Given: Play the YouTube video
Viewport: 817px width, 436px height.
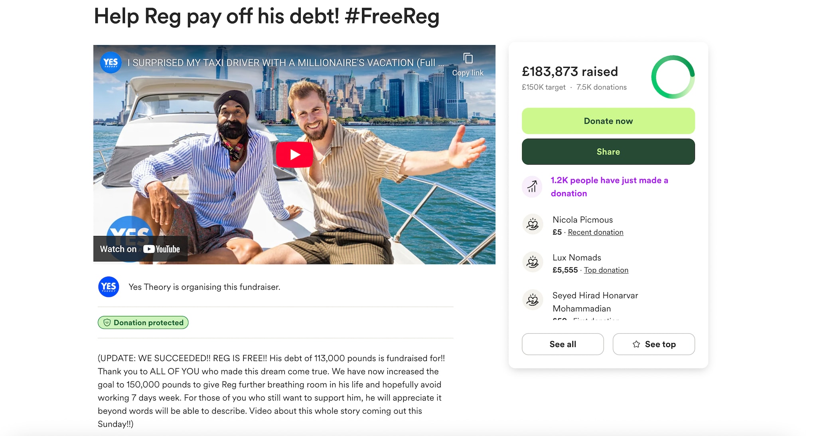Looking at the screenshot, I should (x=294, y=154).
